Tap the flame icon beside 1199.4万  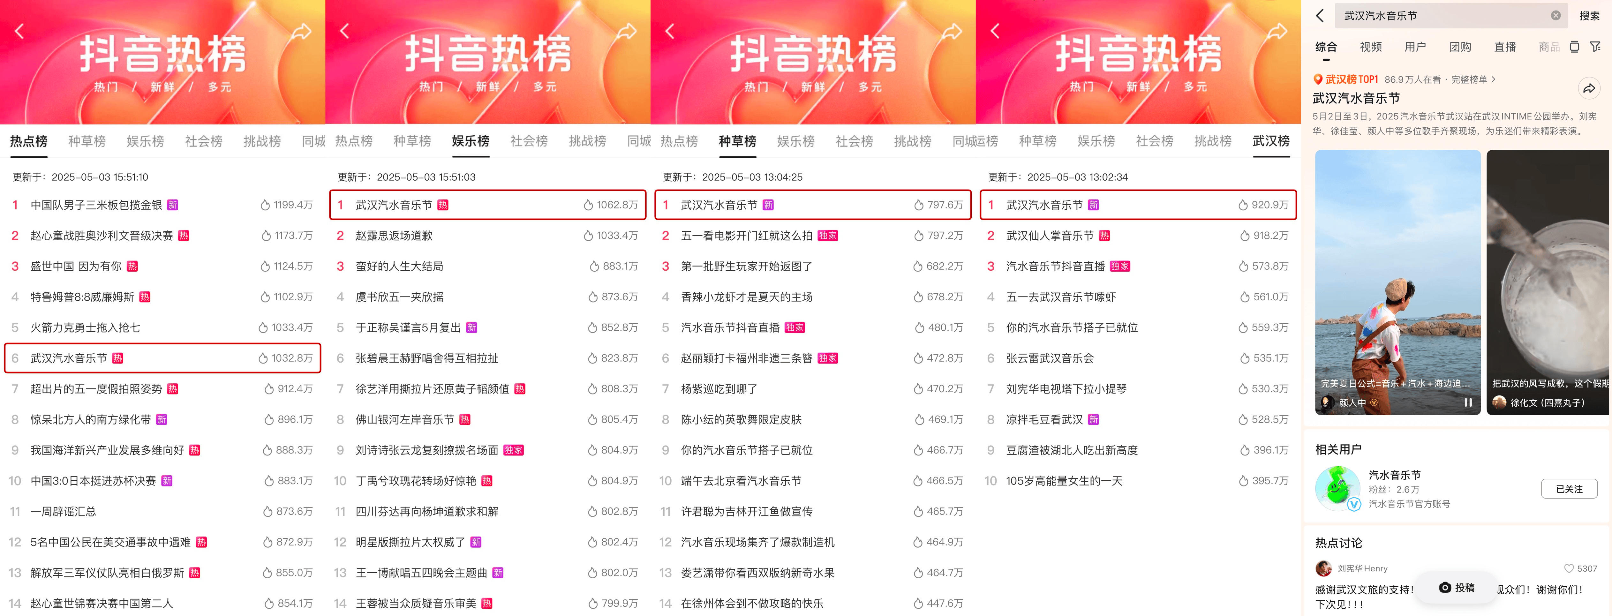(x=265, y=205)
